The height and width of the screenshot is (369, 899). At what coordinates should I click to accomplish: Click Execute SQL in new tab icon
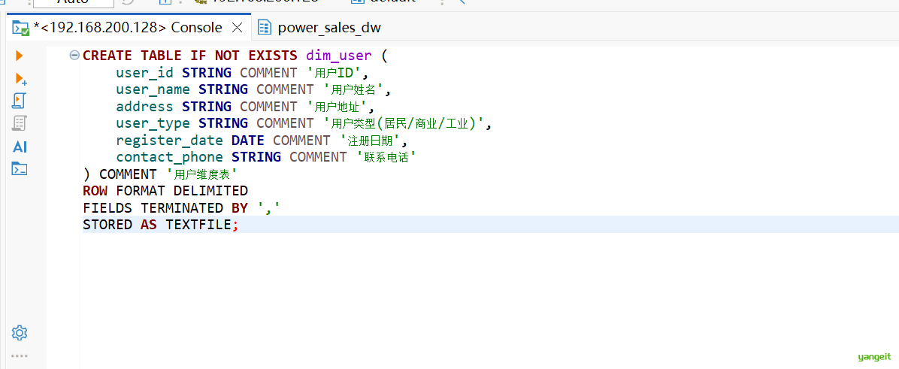point(20,78)
